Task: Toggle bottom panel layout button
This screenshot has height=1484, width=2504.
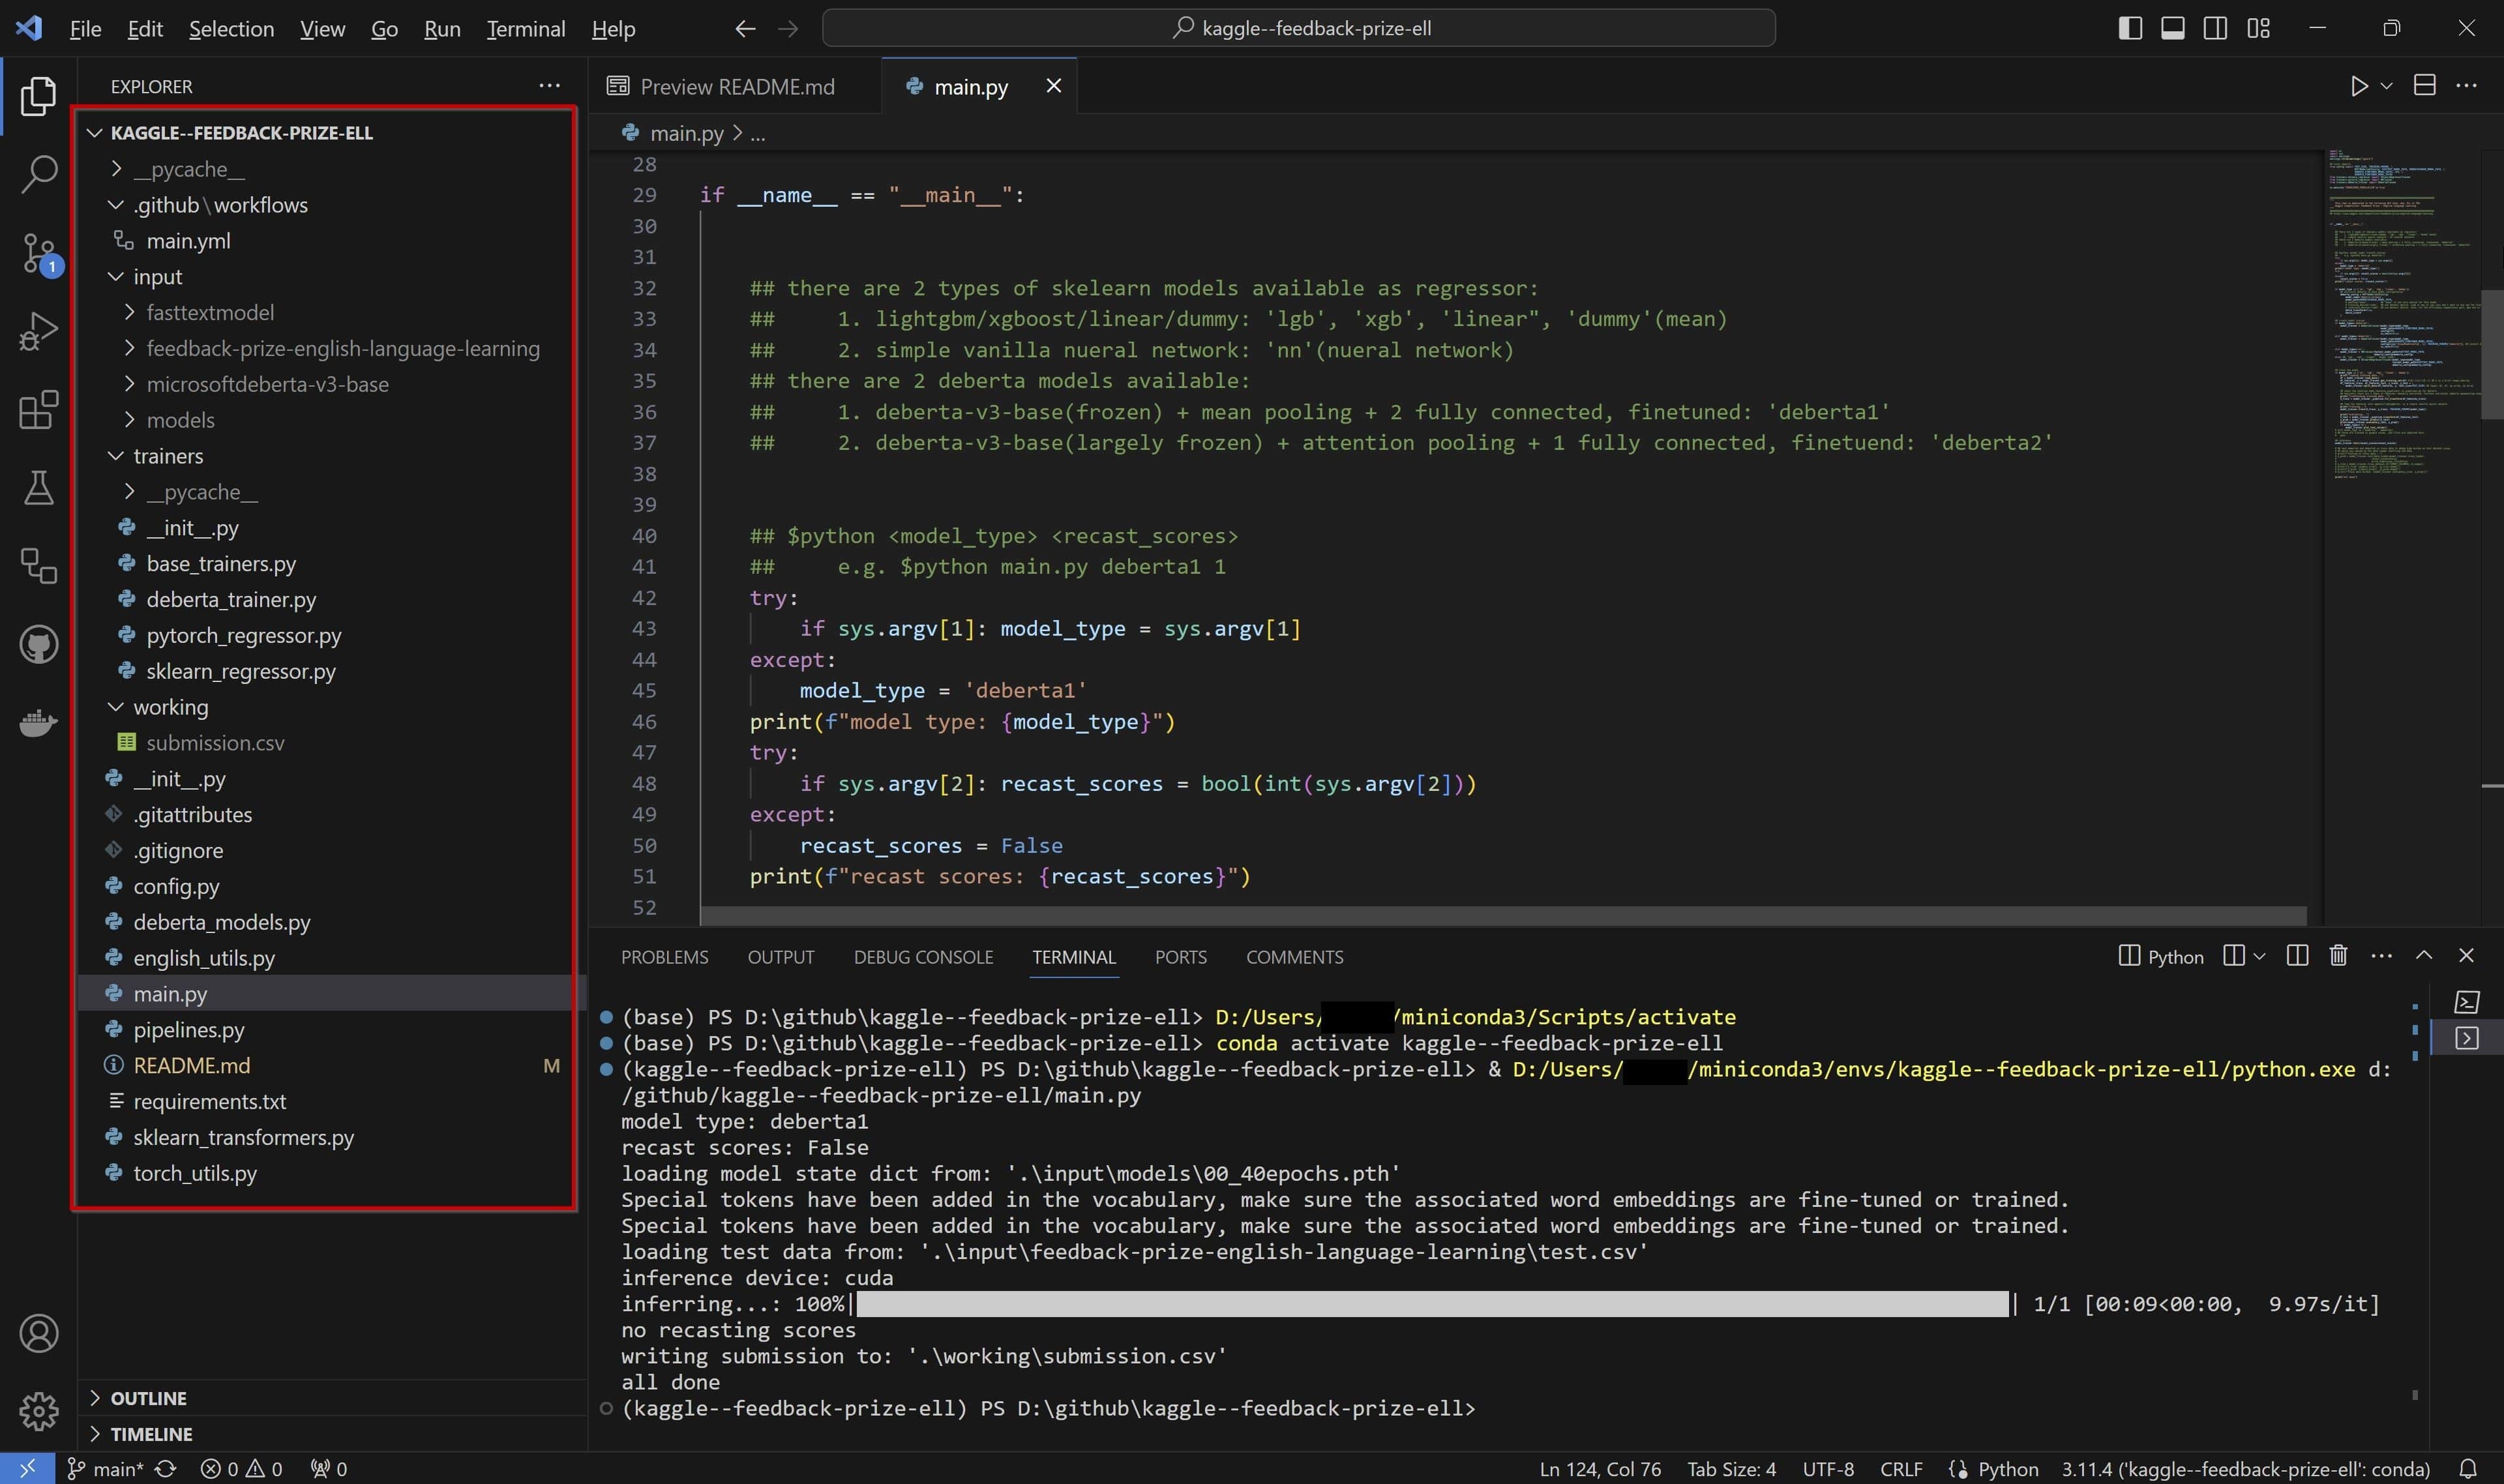Action: pyautogui.click(x=2172, y=28)
